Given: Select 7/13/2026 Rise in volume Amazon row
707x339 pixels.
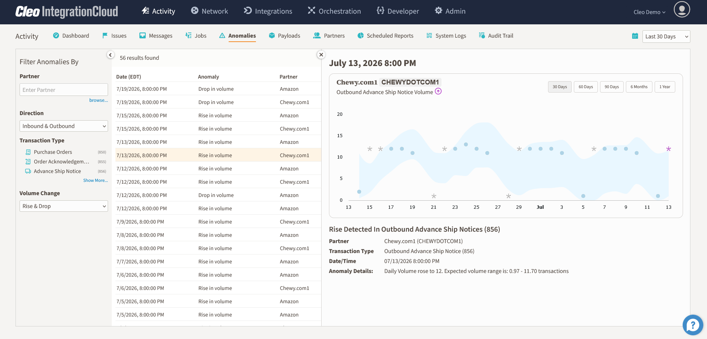Looking at the screenshot, I should (x=218, y=142).
